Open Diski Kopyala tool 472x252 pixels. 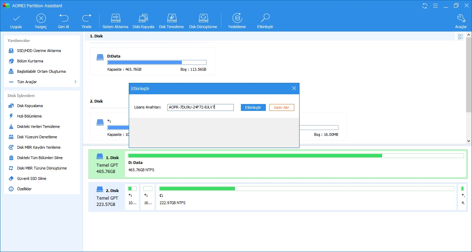[x=143, y=21]
